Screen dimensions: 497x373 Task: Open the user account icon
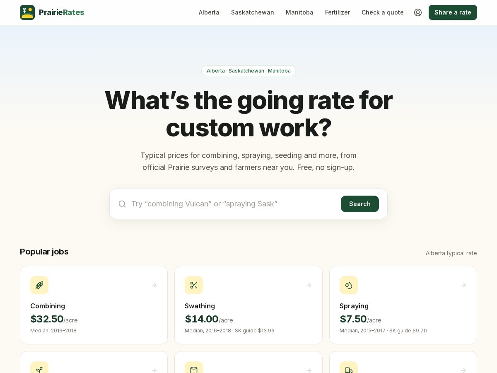(418, 12)
